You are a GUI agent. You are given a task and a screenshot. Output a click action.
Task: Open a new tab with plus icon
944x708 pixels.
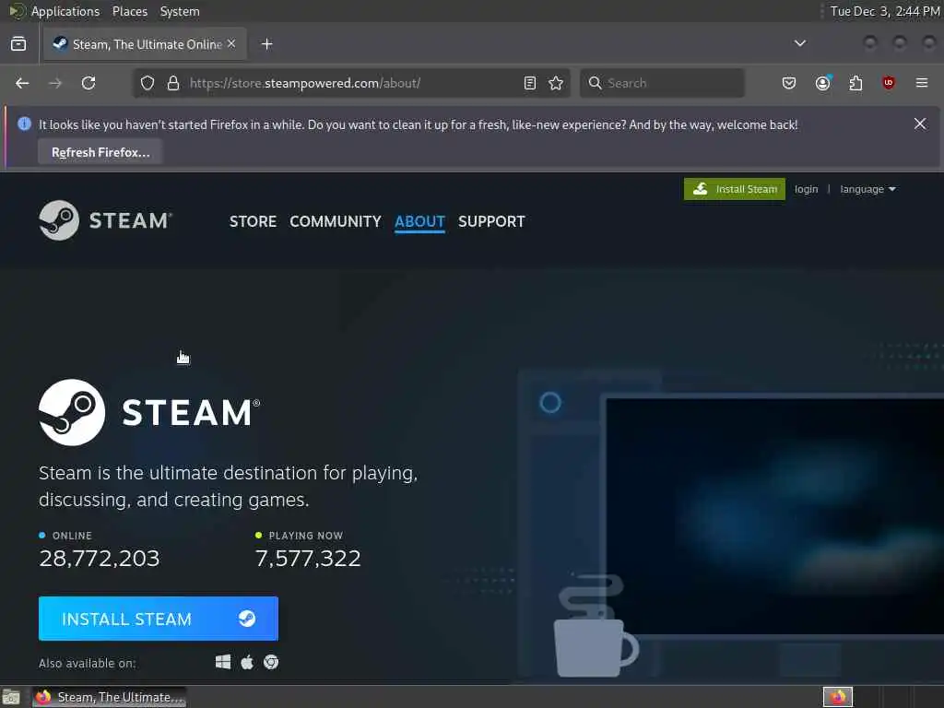point(267,44)
